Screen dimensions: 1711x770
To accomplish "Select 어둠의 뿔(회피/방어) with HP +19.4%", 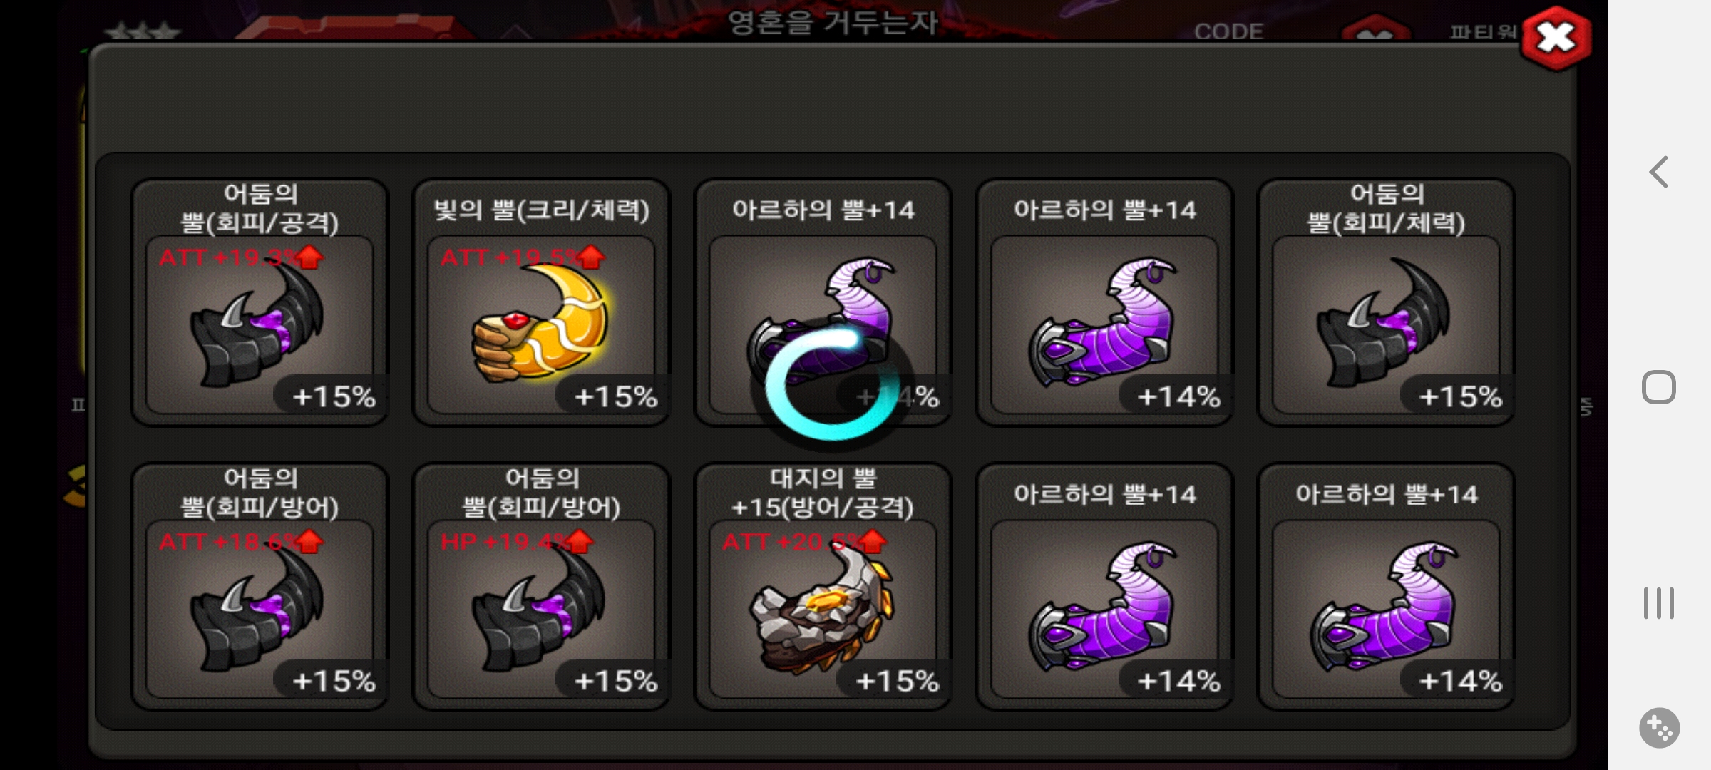I will pyautogui.click(x=541, y=587).
